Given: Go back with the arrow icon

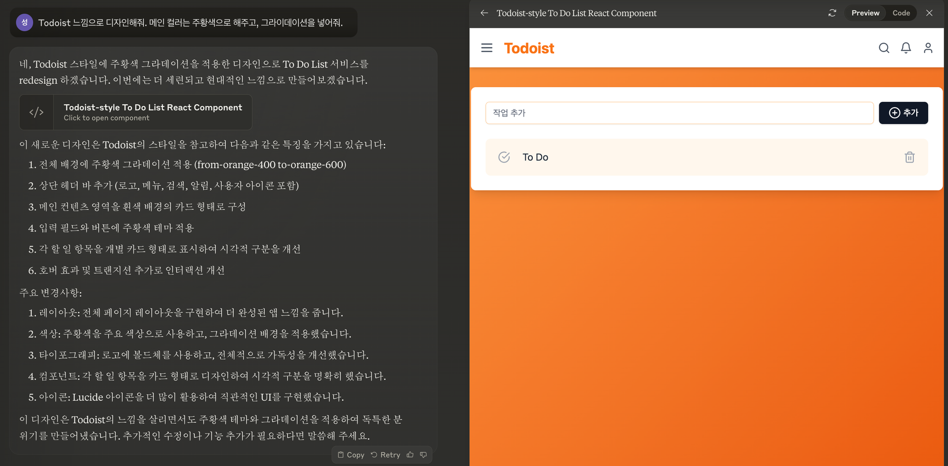Looking at the screenshot, I should 484,13.
